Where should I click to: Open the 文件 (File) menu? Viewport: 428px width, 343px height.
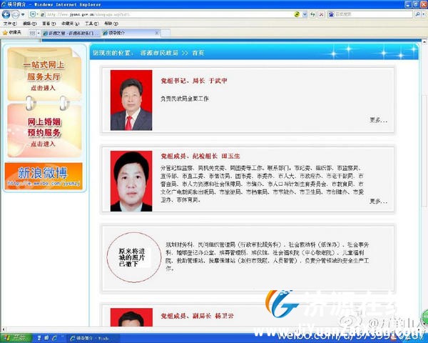point(9,24)
